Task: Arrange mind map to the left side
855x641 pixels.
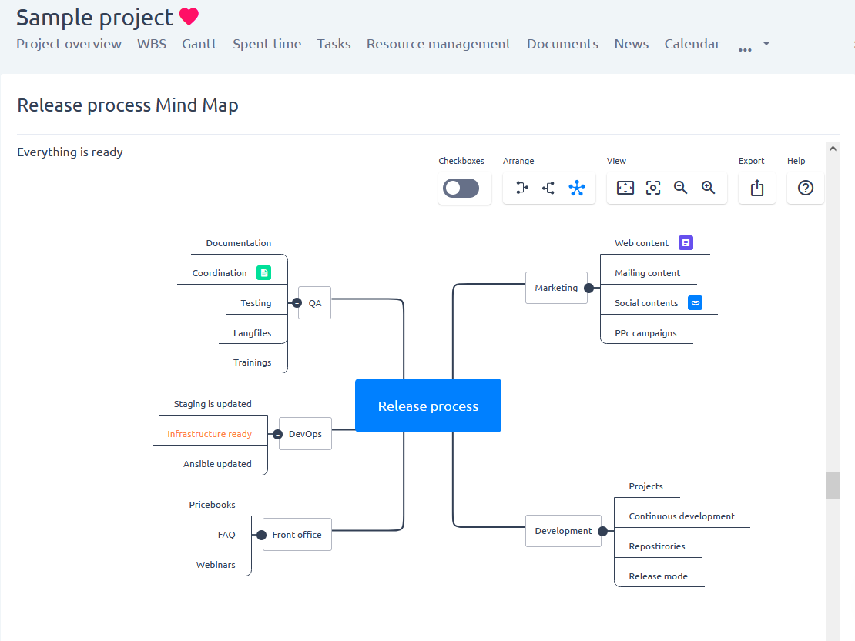Action: click(548, 188)
